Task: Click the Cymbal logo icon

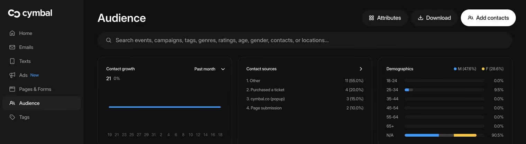Action: (x=14, y=13)
